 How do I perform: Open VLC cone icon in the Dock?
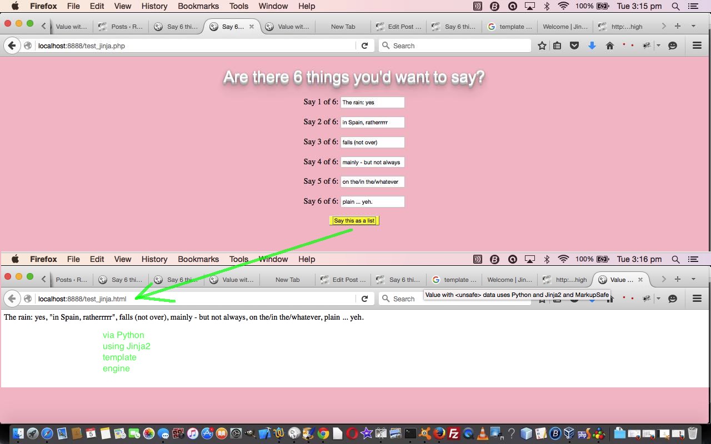482,433
